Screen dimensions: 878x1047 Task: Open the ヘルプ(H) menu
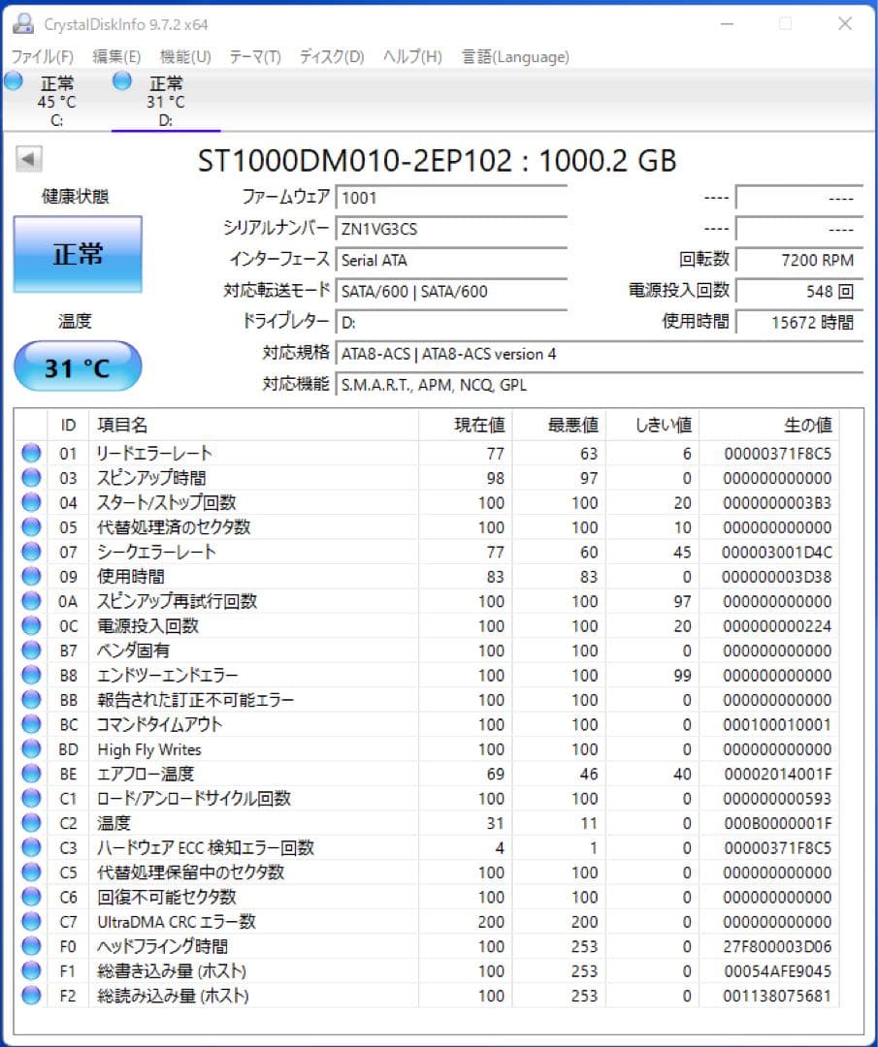[x=411, y=56]
